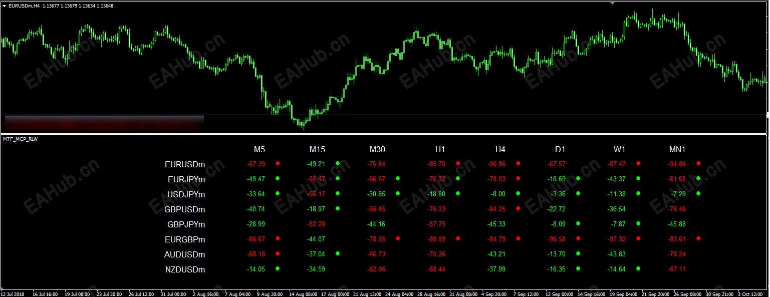Click the value -76.64 for EURUSDm M30
The image size is (770, 297).
pos(376,164)
